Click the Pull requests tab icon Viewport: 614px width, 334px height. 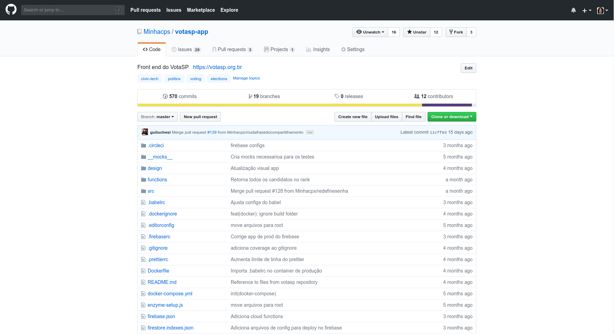[214, 49]
